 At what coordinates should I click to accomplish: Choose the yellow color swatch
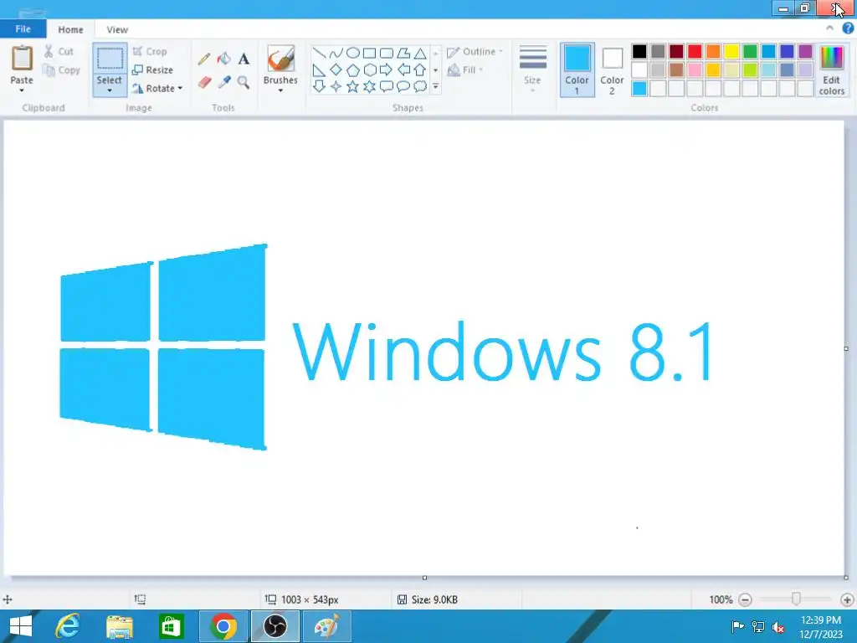pyautogui.click(x=731, y=51)
